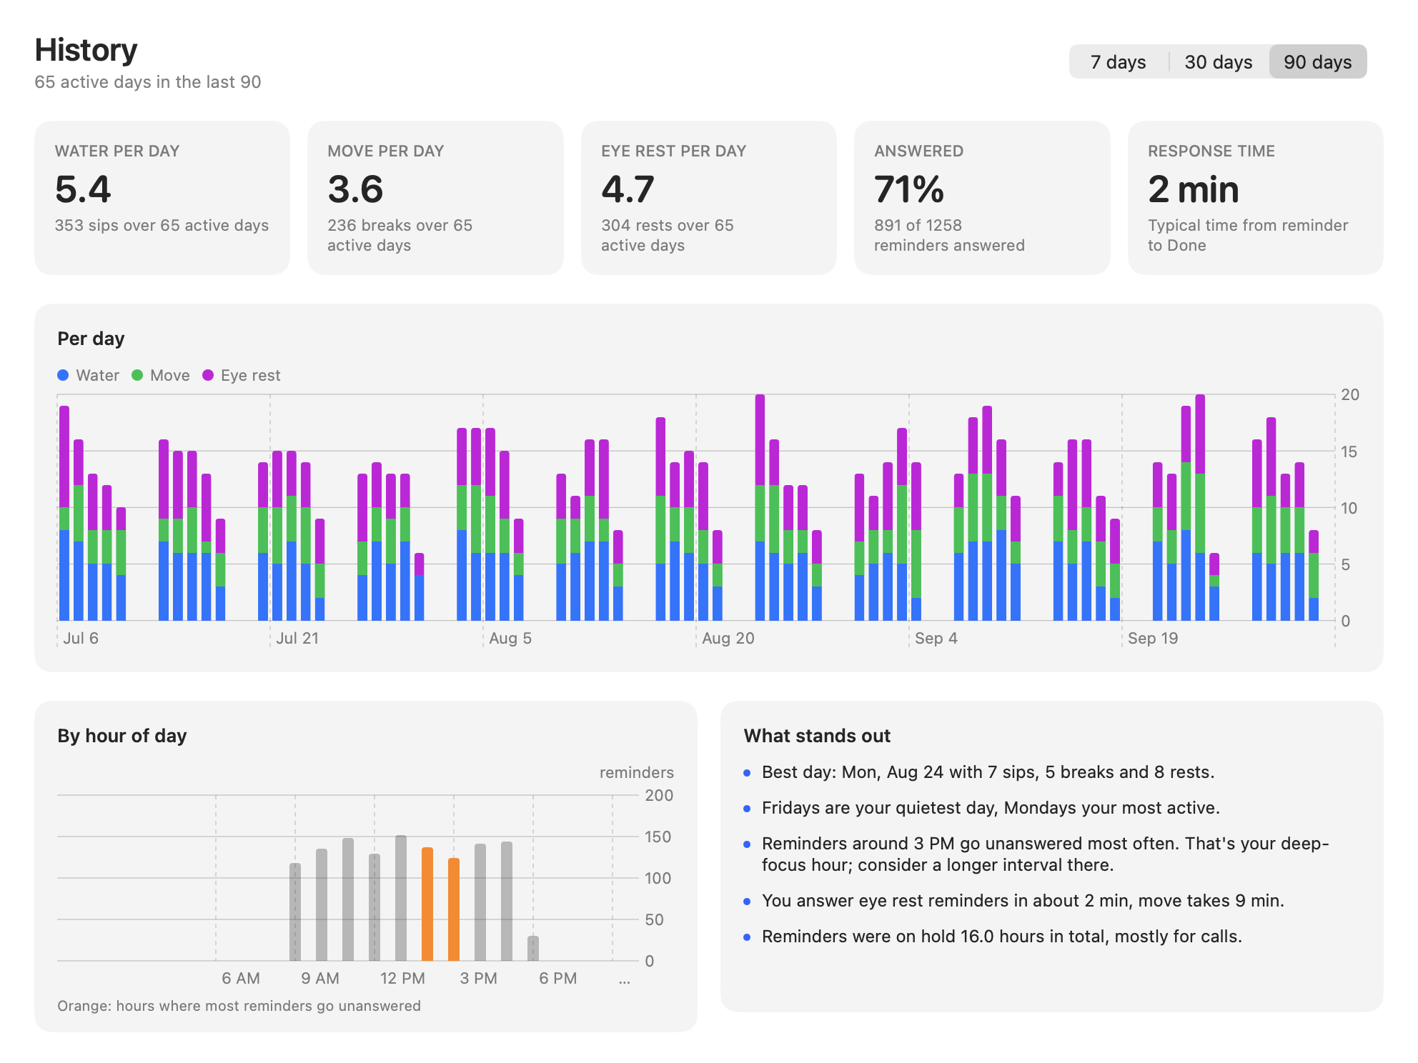Click the first orange bar after 12 PM
The width and height of the screenshot is (1418, 1063).
[427, 904]
